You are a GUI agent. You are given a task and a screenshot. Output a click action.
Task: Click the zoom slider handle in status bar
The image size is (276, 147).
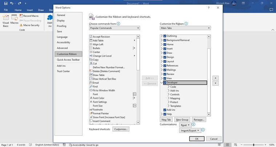(253, 145)
